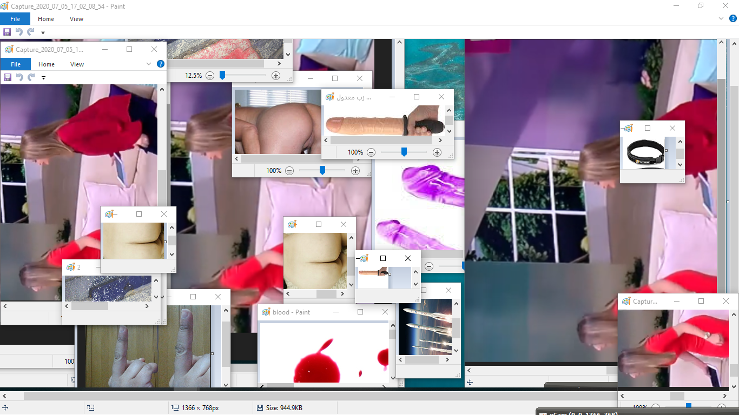This screenshot has height=415, width=739.
Task: Open the Customize Quick Access Toolbar dropdown at top
Action: (43, 32)
